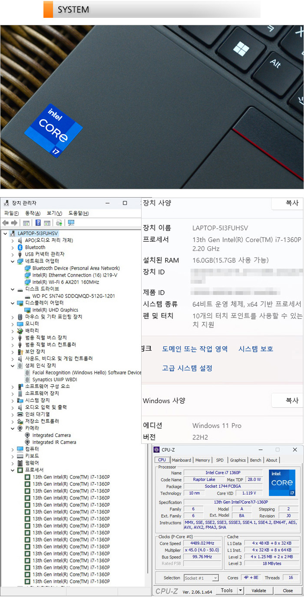
Task: Open the 고급 시스템 설정 link
Action: pyautogui.click(x=187, y=368)
